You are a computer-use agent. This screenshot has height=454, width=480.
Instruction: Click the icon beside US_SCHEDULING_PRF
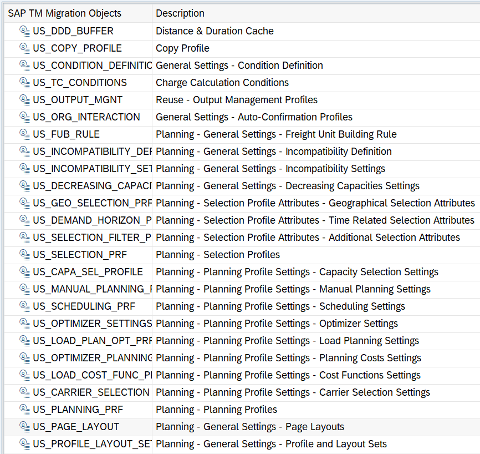point(24,306)
